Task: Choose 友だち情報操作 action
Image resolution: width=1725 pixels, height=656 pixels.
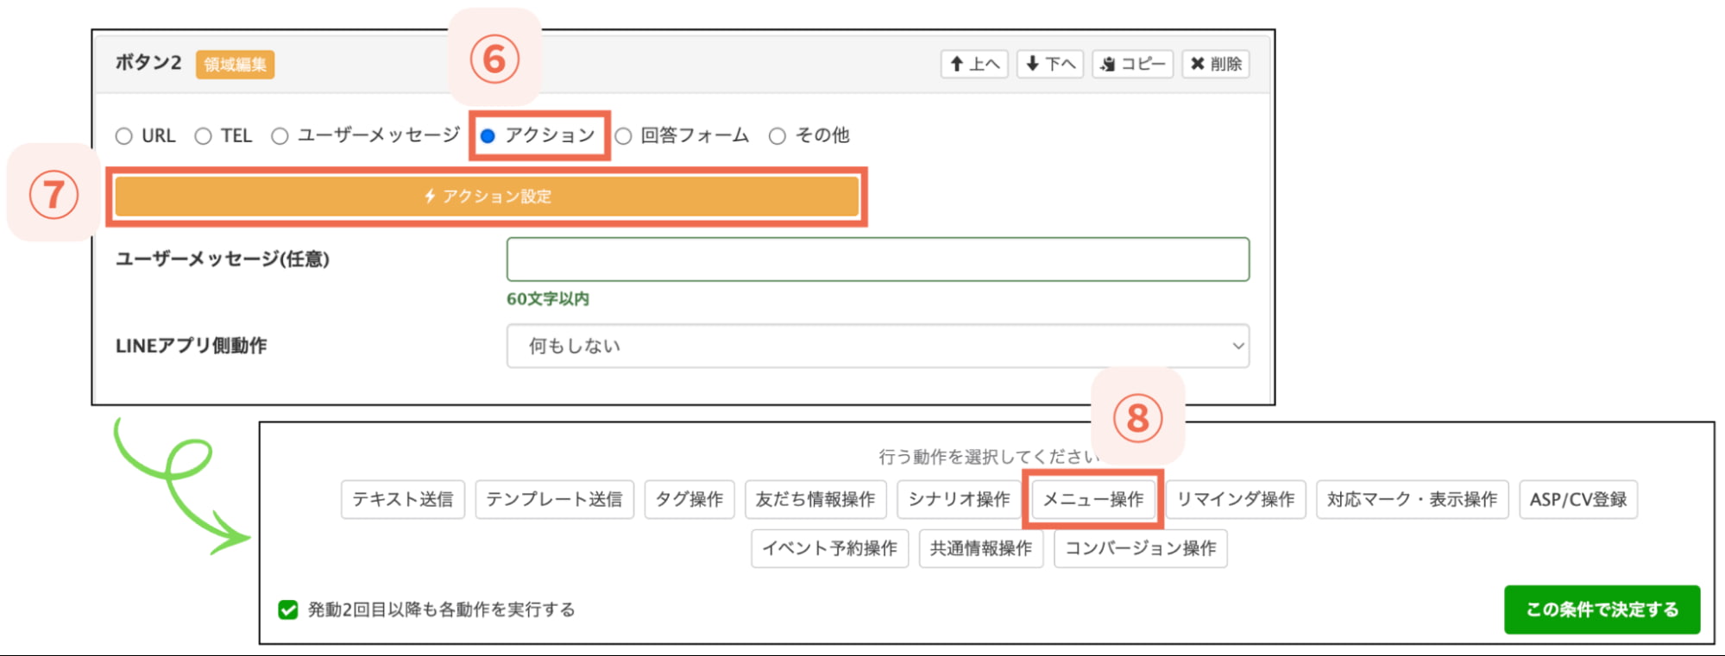Action: tap(815, 499)
